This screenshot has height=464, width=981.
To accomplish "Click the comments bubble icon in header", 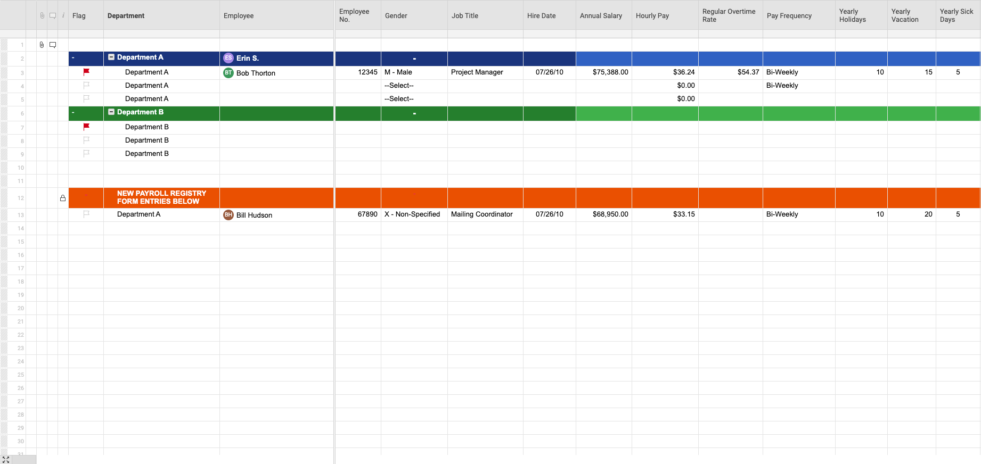I will click(x=53, y=15).
